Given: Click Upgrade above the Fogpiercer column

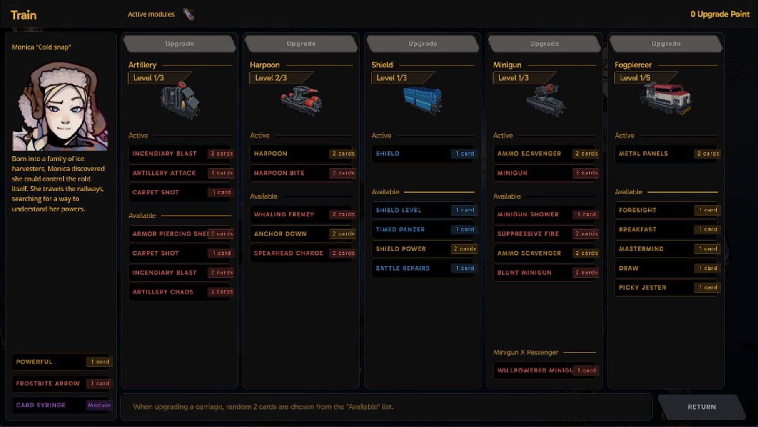Looking at the screenshot, I should (666, 43).
